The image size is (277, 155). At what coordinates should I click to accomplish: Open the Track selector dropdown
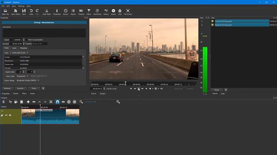(19, 53)
